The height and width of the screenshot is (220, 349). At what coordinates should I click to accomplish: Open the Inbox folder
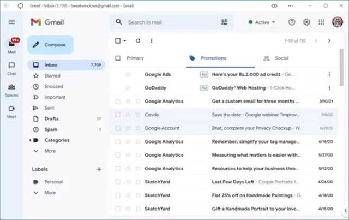point(66,65)
